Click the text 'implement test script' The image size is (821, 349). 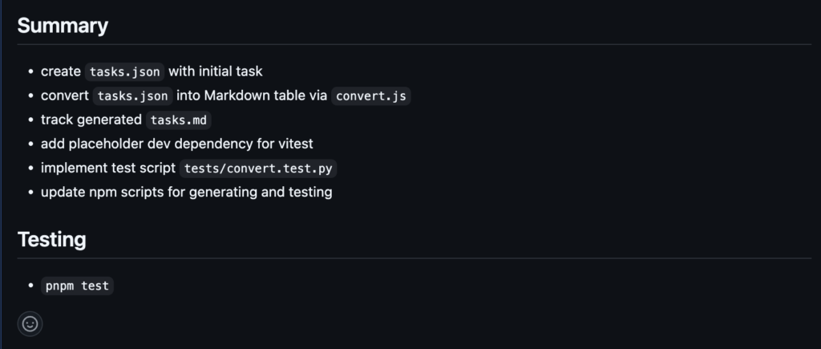point(108,168)
